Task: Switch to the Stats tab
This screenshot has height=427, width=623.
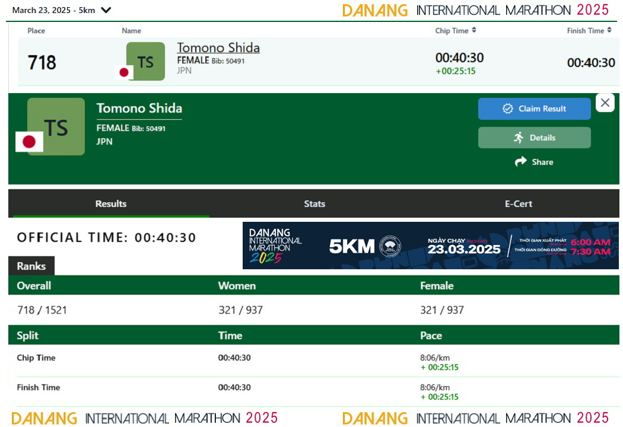Action: [314, 204]
